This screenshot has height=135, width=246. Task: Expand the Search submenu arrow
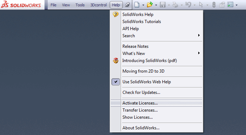click(199, 35)
